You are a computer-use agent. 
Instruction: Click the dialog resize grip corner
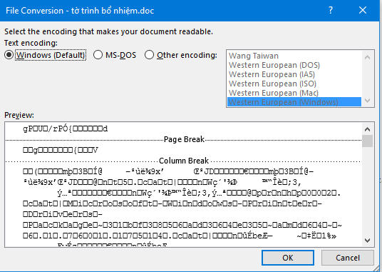(378, 268)
